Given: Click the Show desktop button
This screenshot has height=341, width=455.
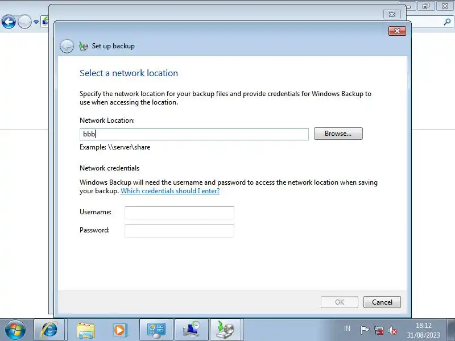Looking at the screenshot, I should pyautogui.click(x=451, y=330).
